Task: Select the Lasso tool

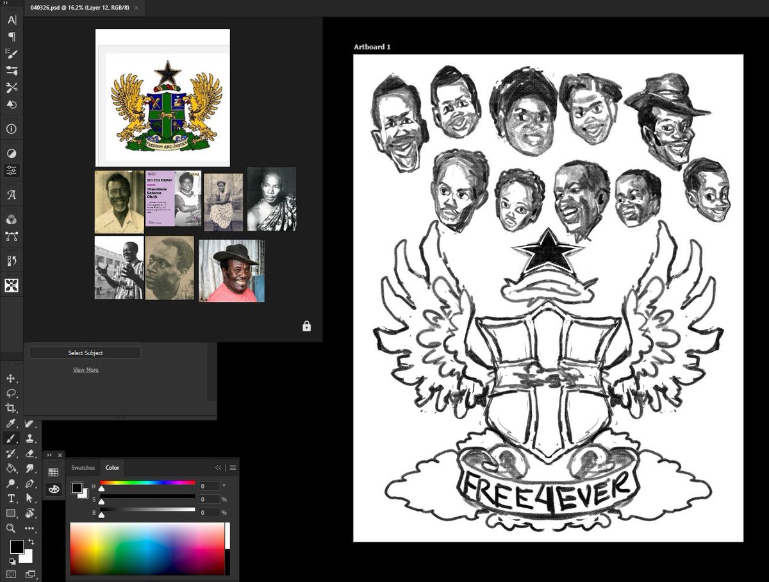Action: pyautogui.click(x=11, y=394)
